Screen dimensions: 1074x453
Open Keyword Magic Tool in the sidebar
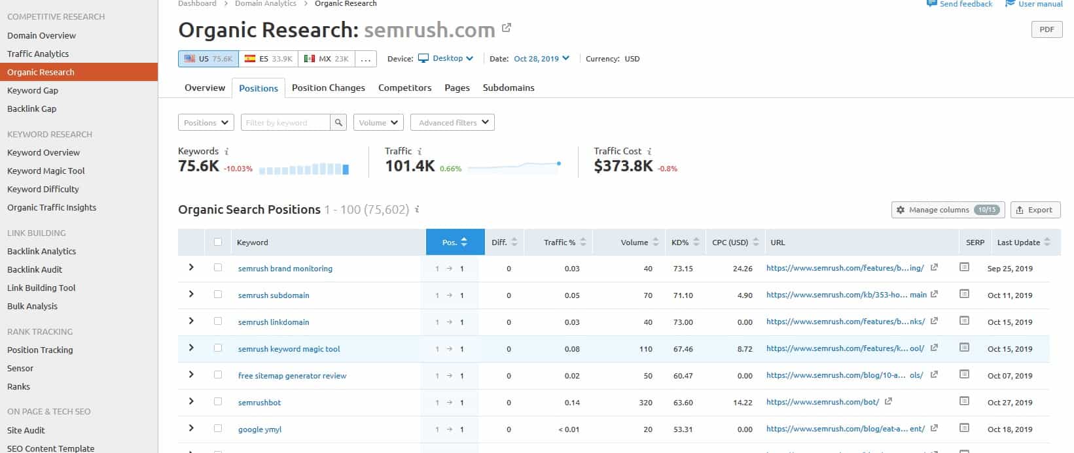pyautogui.click(x=46, y=171)
